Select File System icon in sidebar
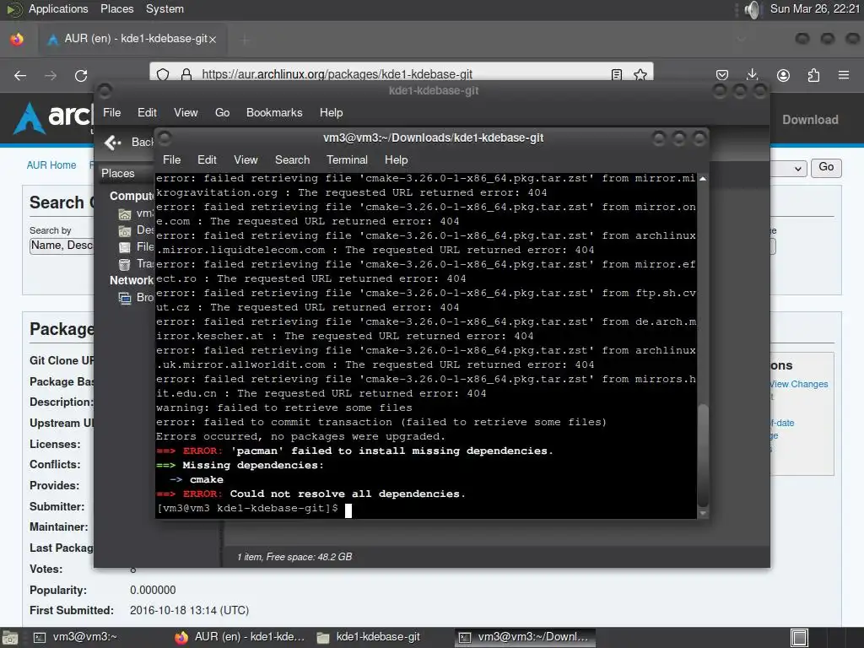This screenshot has height=648, width=864. [125, 247]
